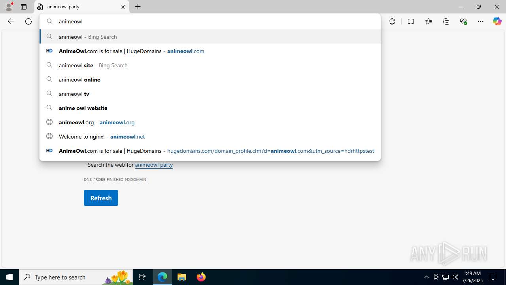
Task: Show hidden tray icons chevron
Action: pos(426,277)
